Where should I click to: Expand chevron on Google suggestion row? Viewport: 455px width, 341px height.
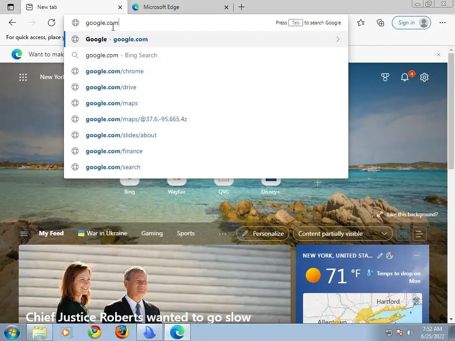pos(338,39)
